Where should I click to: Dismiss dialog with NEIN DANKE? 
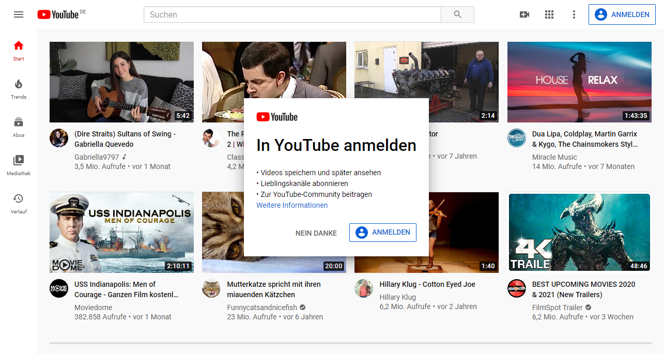tap(316, 233)
